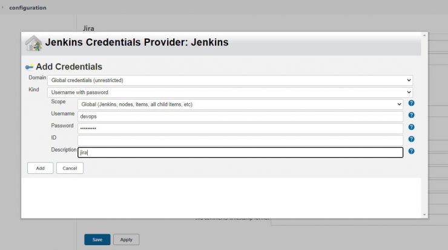Open help for the ID field
This screenshot has height=250, width=448.
click(x=411, y=139)
